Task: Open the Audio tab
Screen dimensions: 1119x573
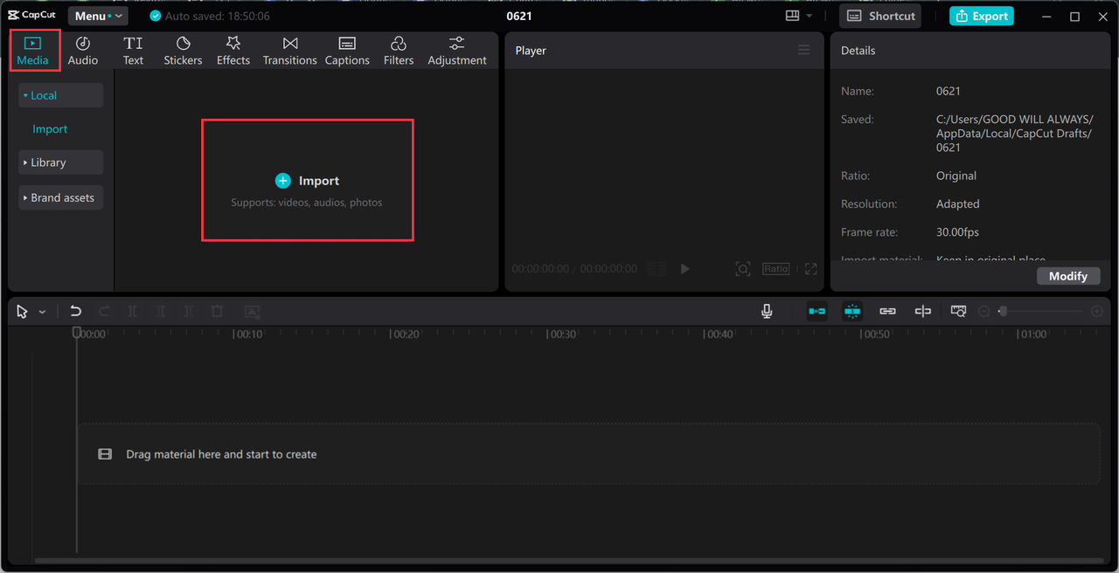Action: point(83,51)
